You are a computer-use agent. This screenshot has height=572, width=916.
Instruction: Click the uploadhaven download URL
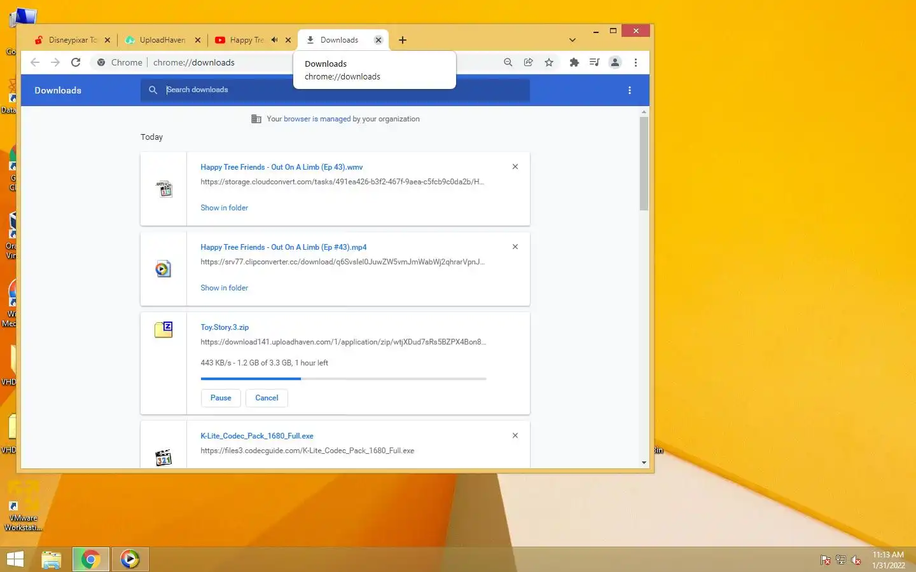pyautogui.click(x=343, y=342)
